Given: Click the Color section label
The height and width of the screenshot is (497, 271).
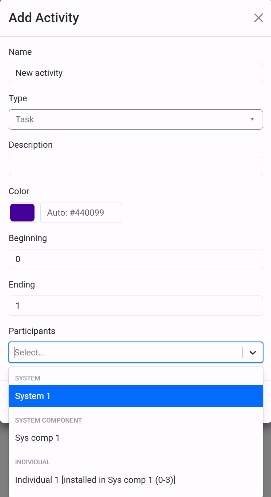Looking at the screenshot, I should (19, 191).
